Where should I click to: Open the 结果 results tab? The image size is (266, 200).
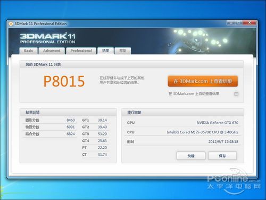coord(105,51)
